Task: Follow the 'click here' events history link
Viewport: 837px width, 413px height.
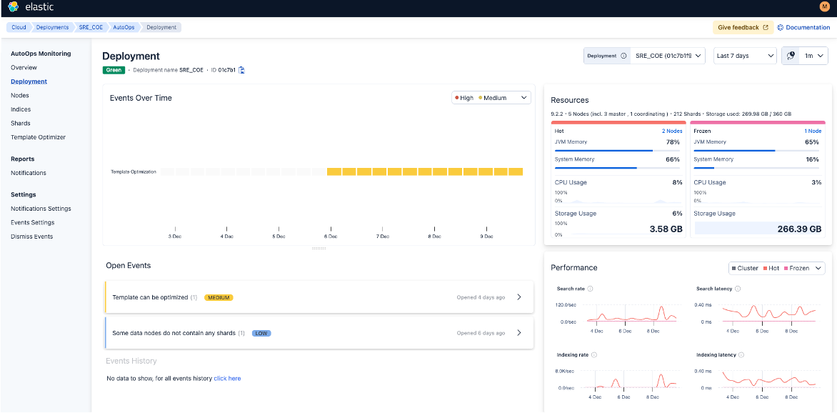Action: pyautogui.click(x=227, y=378)
